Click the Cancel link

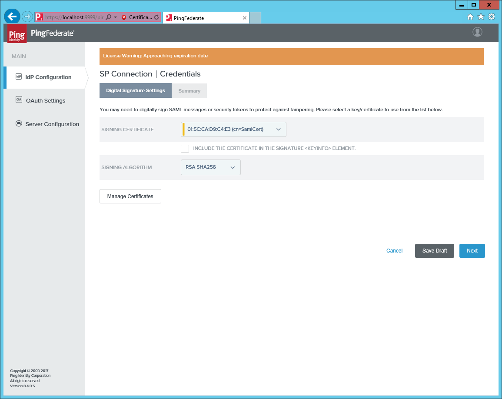[395, 251]
